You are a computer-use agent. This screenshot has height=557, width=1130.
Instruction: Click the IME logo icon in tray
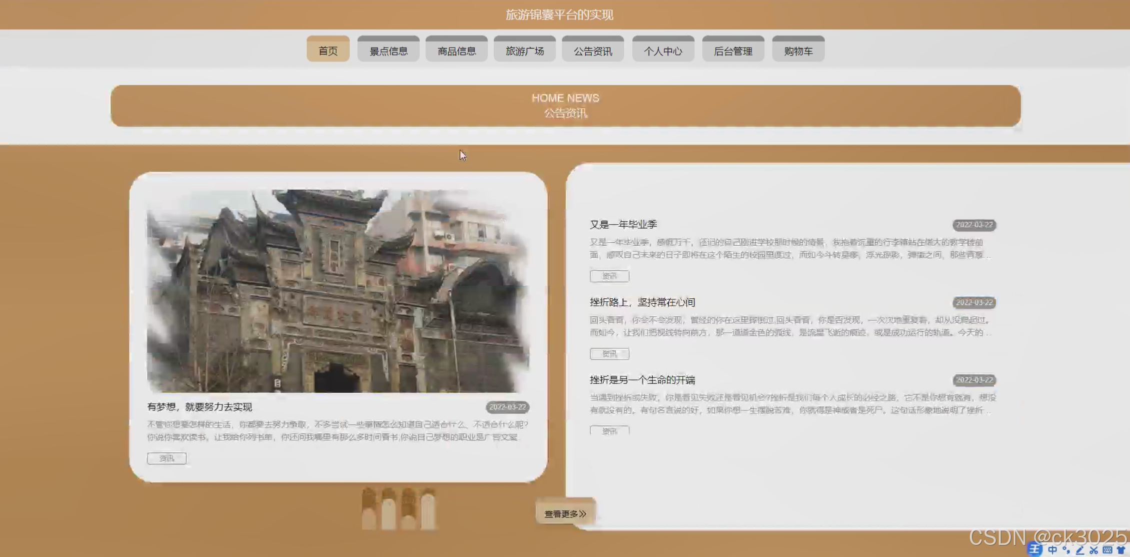click(x=1034, y=549)
